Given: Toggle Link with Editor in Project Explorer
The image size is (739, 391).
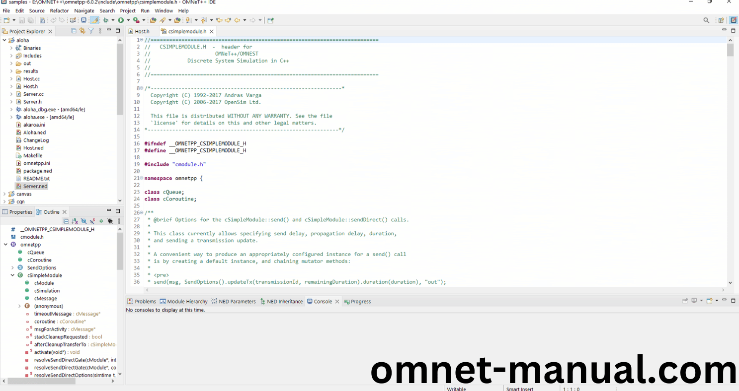Looking at the screenshot, I should tap(82, 31).
